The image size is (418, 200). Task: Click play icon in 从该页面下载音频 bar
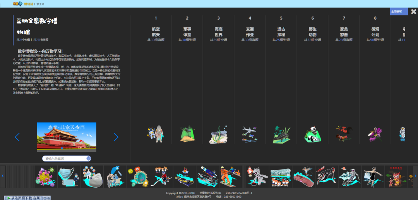click(9, 198)
